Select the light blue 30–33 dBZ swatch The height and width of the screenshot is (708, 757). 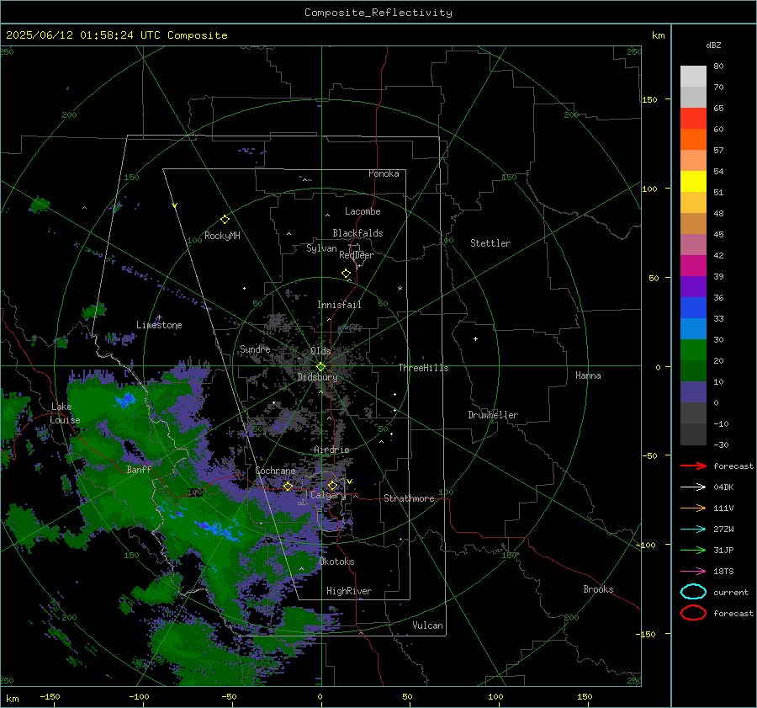[693, 328]
